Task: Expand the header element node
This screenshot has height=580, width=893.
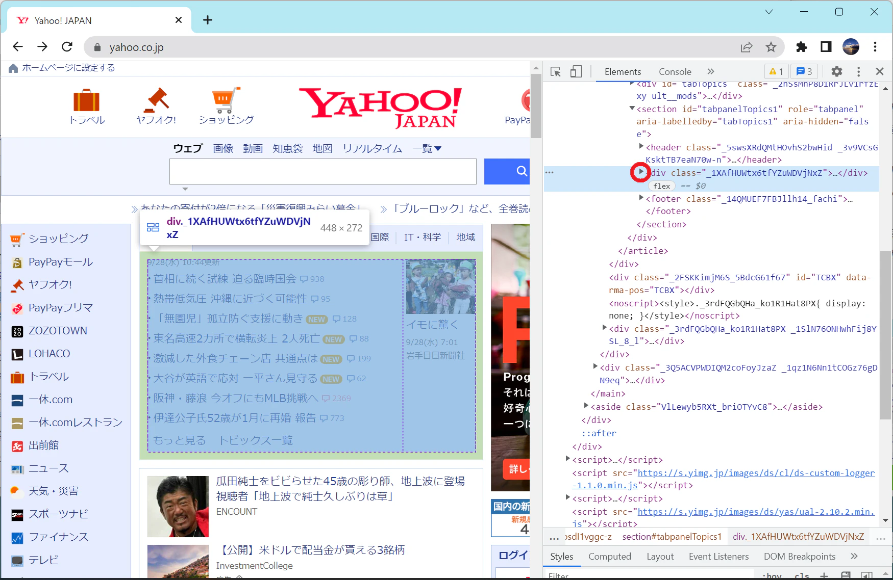Action: [641, 147]
